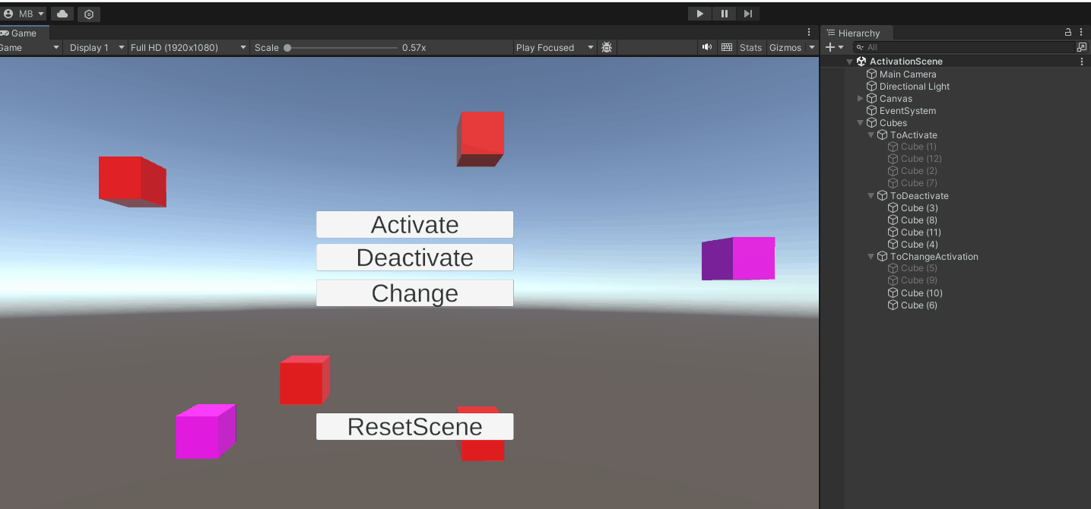Click the cloud services icon
This screenshot has width=1091, height=509.
pyautogui.click(x=62, y=14)
